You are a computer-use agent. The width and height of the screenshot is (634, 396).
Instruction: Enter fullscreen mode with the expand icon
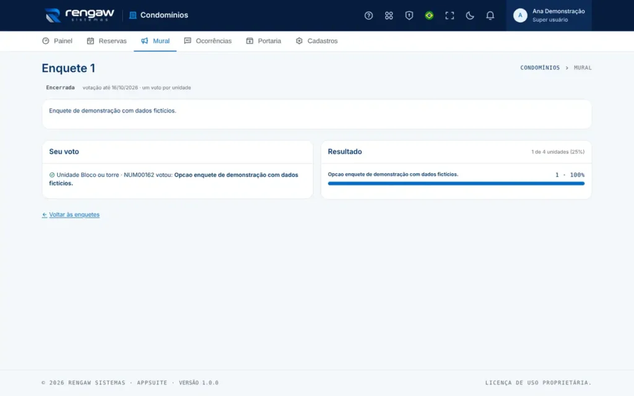coord(449,15)
